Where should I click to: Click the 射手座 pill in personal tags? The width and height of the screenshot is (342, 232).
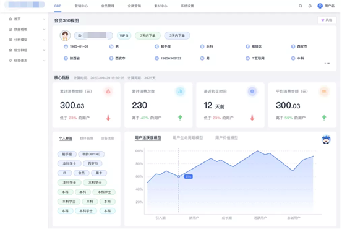(x=67, y=154)
